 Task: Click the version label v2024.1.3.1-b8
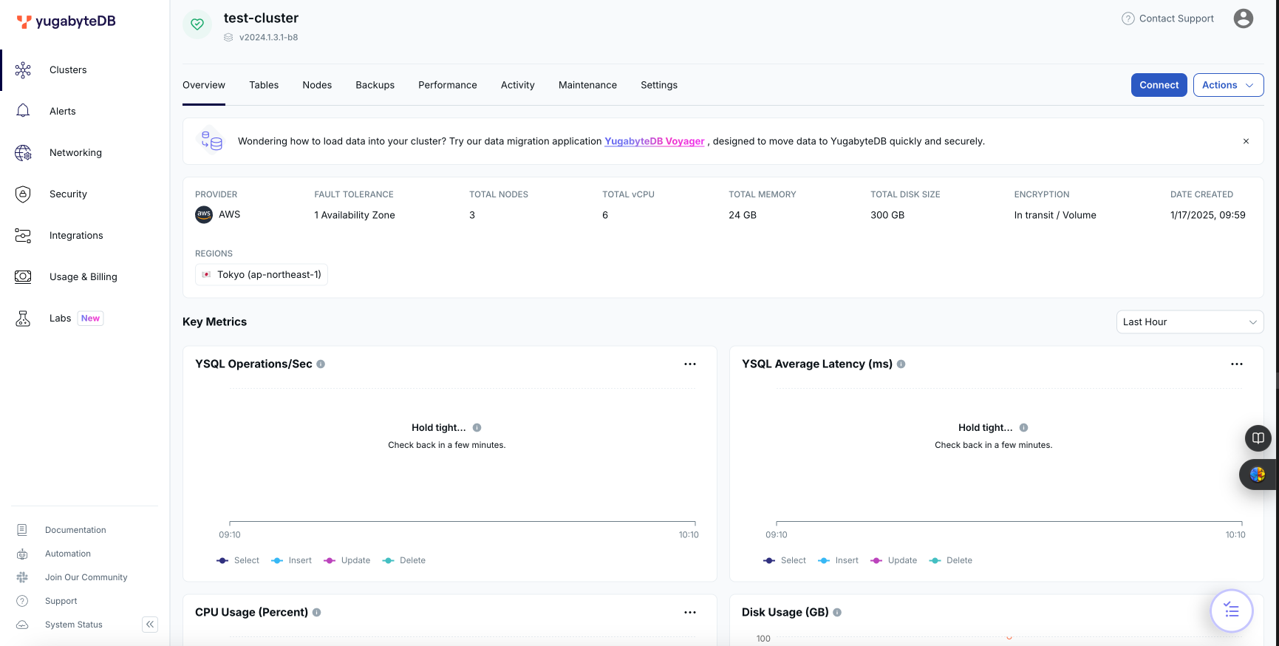[268, 38]
